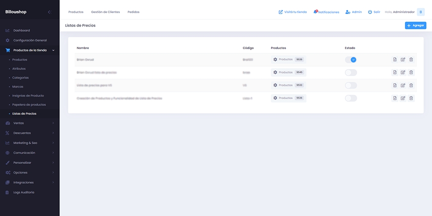Enable the second row Estado toggle
Screen dimensions: 432x216
[x=351, y=72]
